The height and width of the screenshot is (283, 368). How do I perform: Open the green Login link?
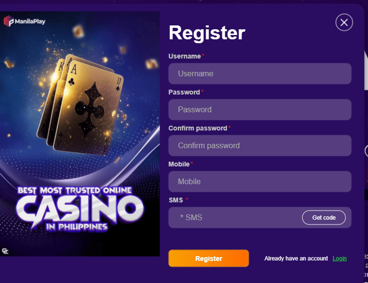(x=340, y=259)
